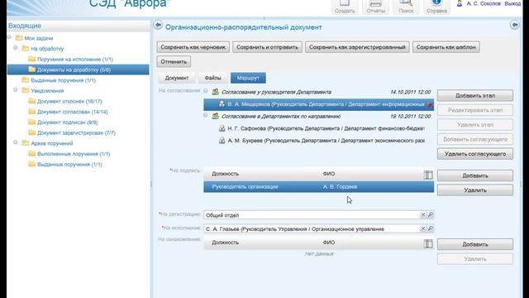The width and height of the screenshot is (529, 298).
Task: Click folder icon of Архив поручений
Action: click(x=26, y=143)
